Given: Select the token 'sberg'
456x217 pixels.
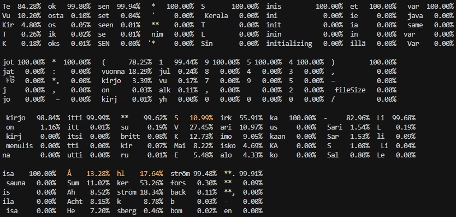Looking at the screenshot, I should [x=127, y=211].
